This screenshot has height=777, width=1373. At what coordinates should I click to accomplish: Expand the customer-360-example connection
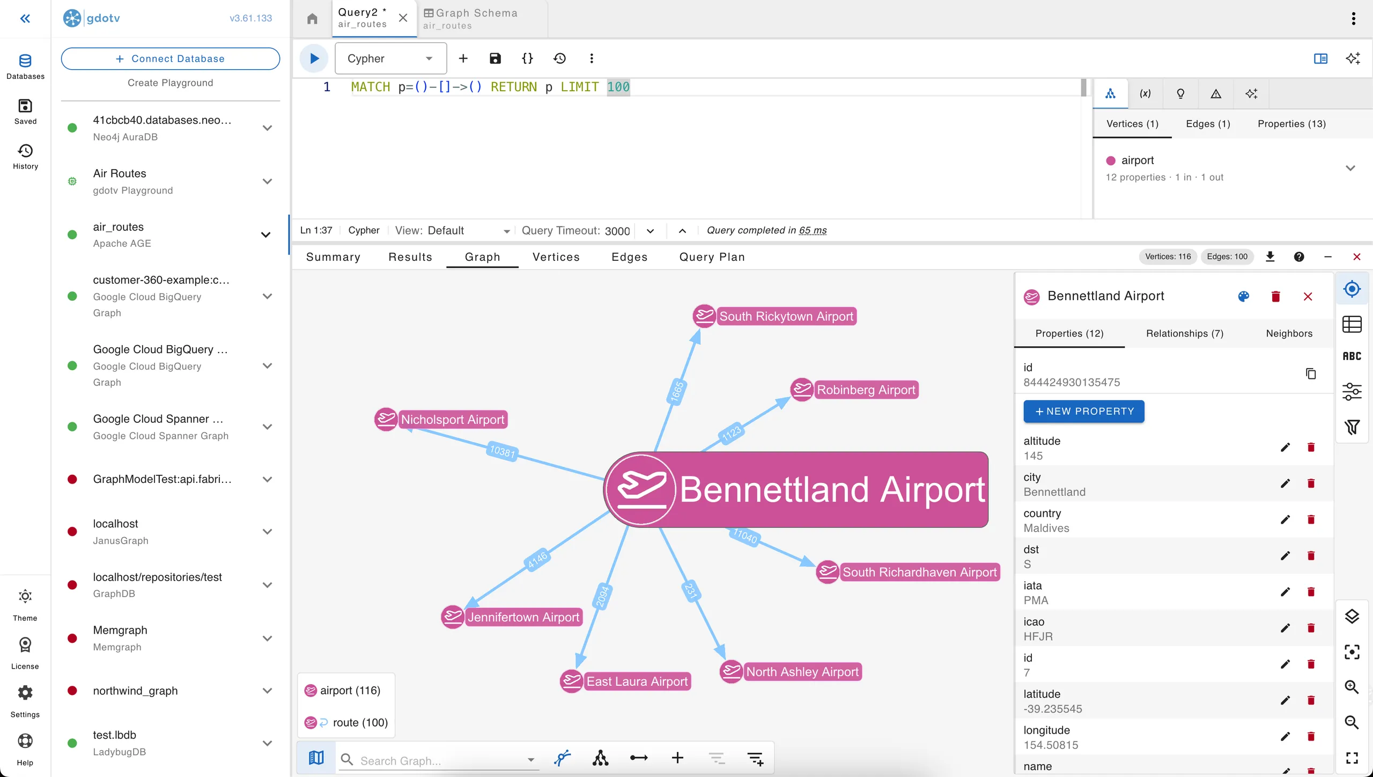pyautogui.click(x=267, y=296)
